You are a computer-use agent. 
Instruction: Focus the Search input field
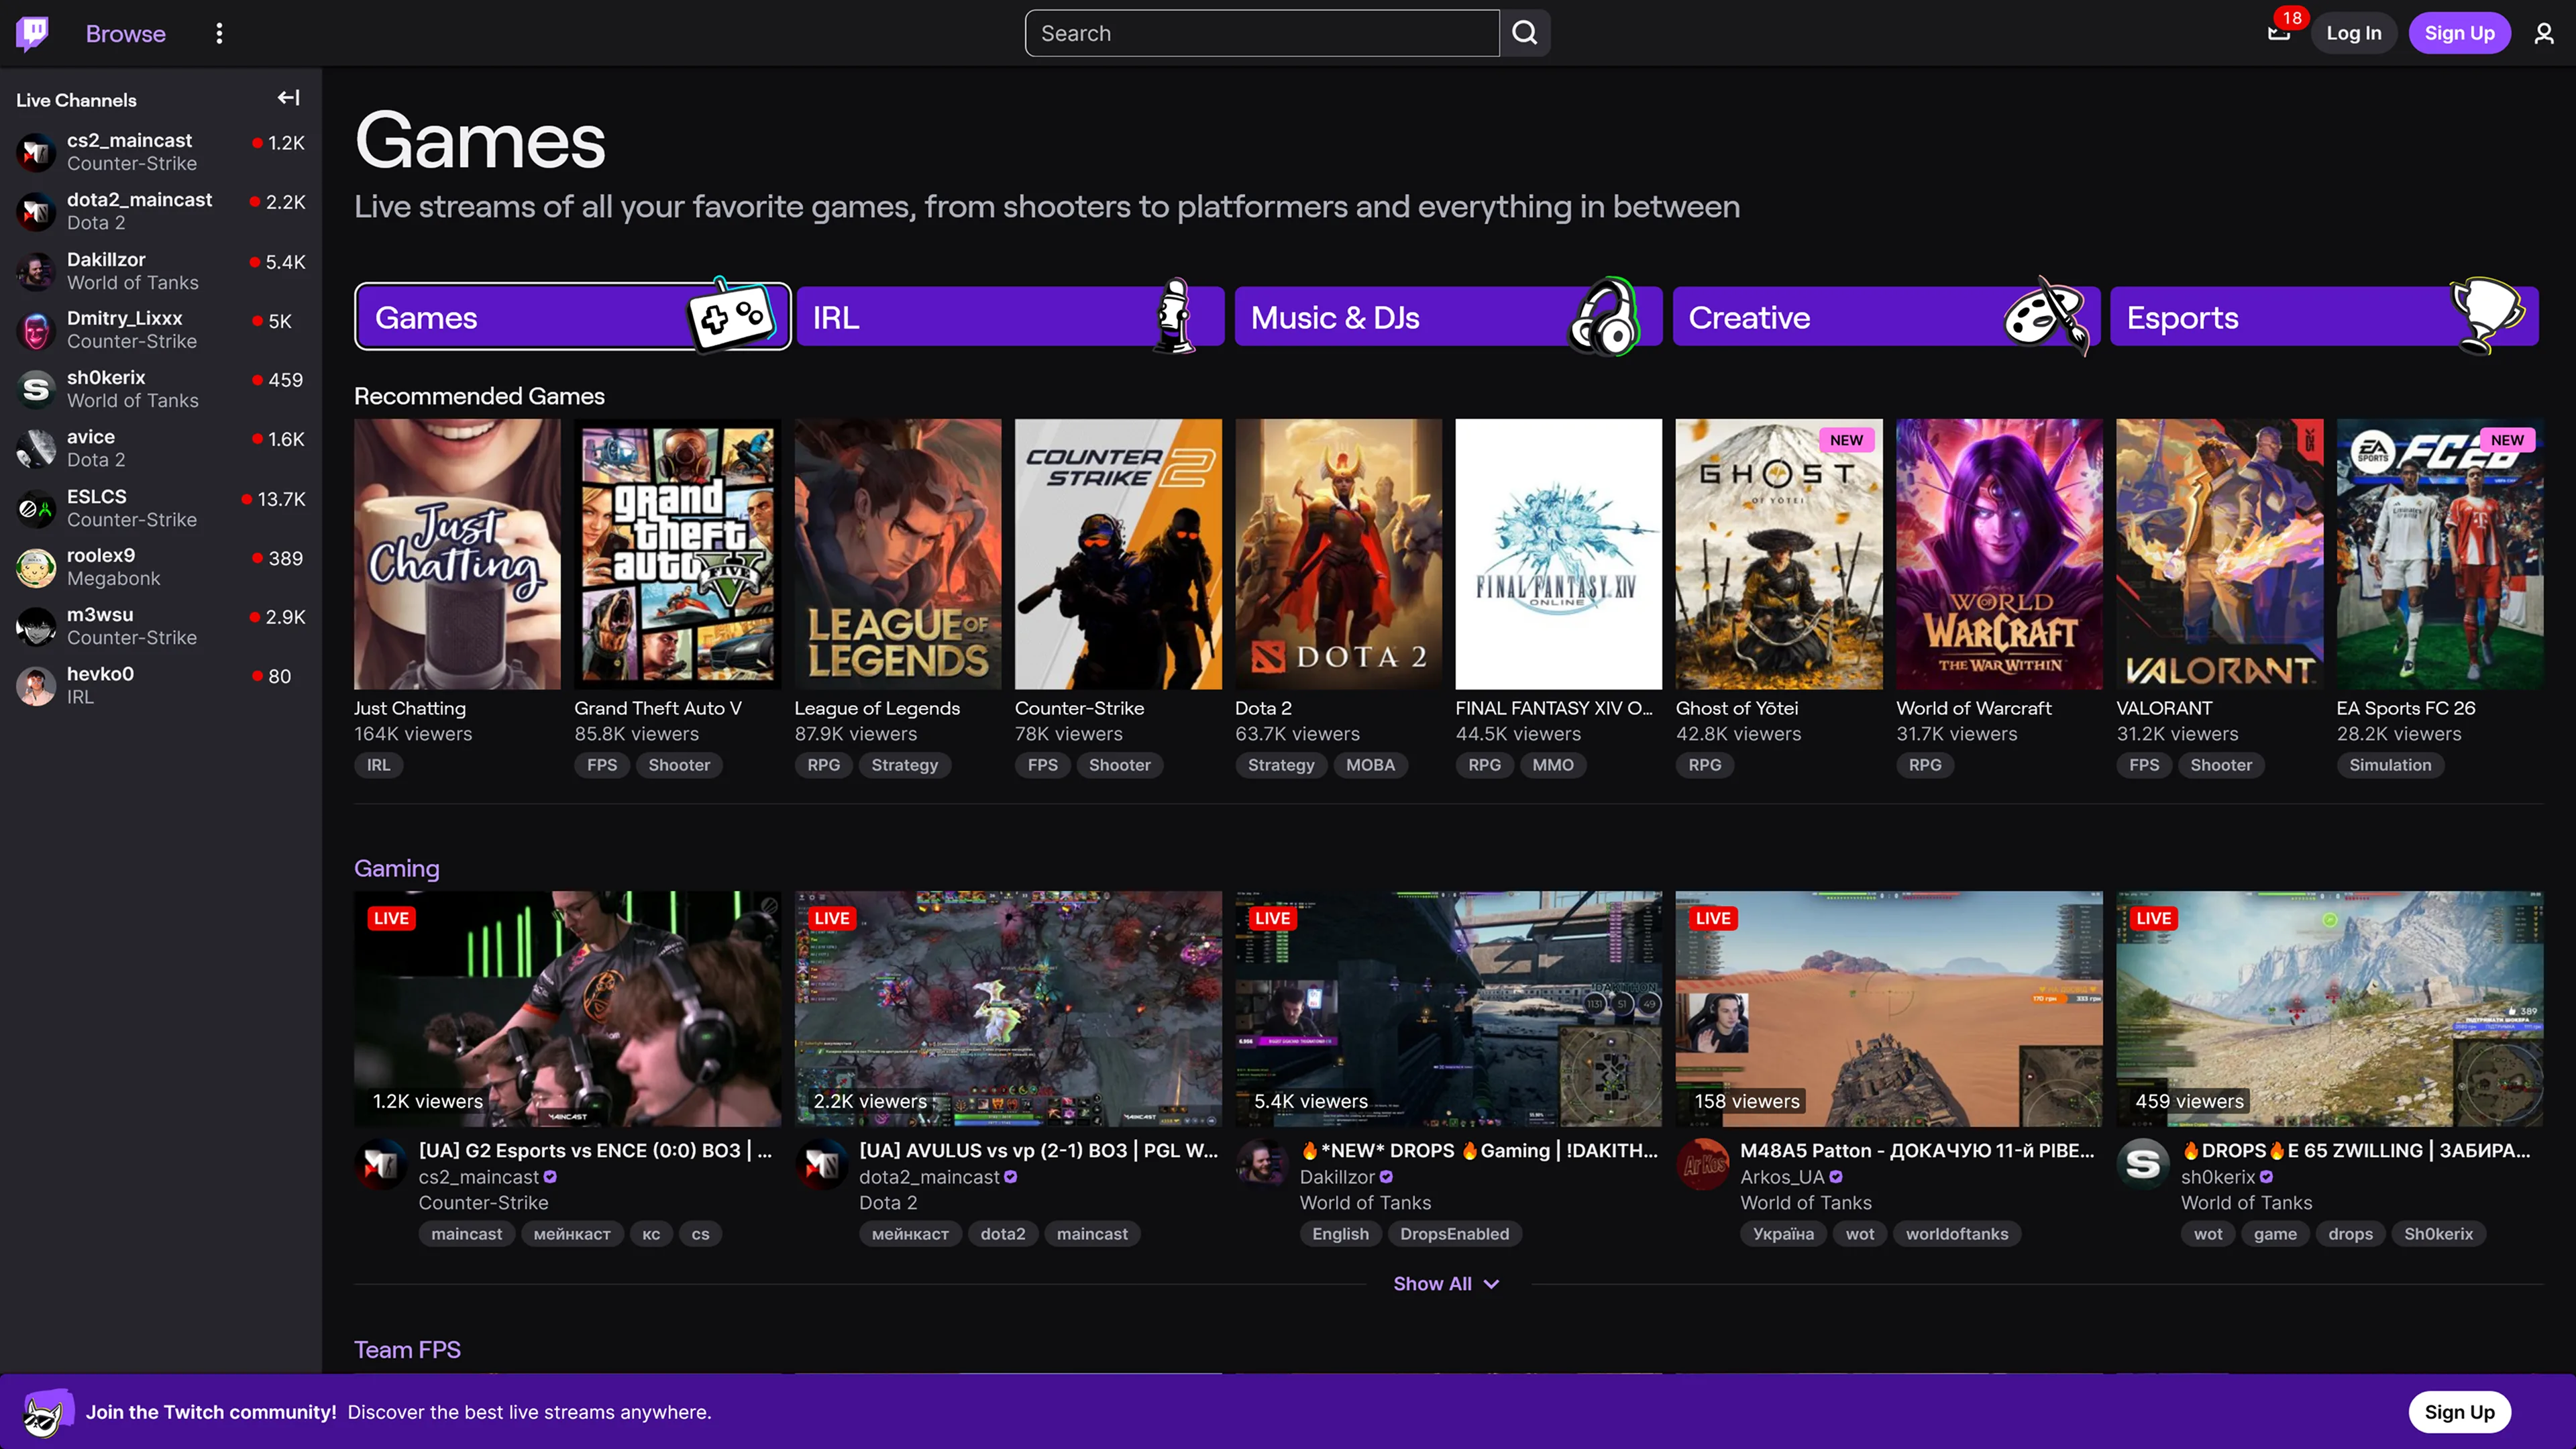1261,33
